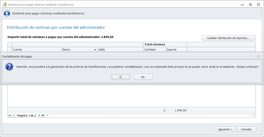Click the Importe column header
This screenshot has width=264, height=137.
(x=176, y=50)
